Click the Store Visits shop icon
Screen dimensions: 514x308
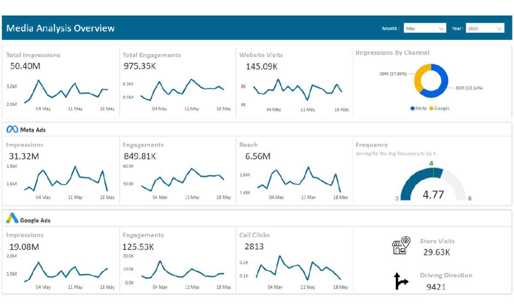click(x=401, y=246)
